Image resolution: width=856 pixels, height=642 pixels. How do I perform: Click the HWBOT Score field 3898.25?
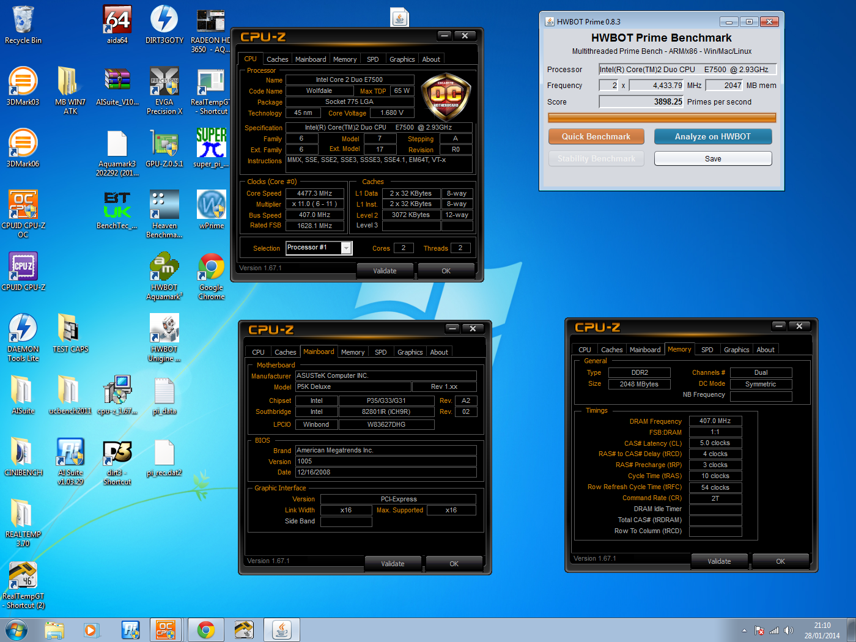point(641,101)
